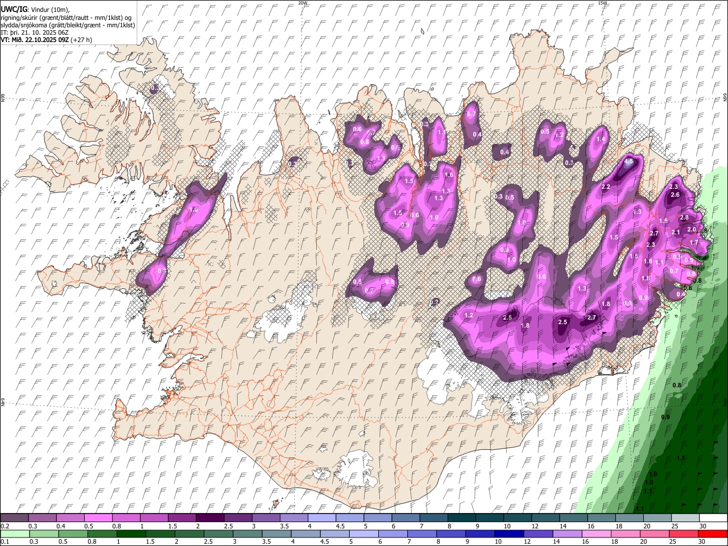Image resolution: width=728 pixels, height=546 pixels.
Task: Click the 'VT: Mið. 22.10.2025 09Z' valid time
Action: [x=35, y=40]
